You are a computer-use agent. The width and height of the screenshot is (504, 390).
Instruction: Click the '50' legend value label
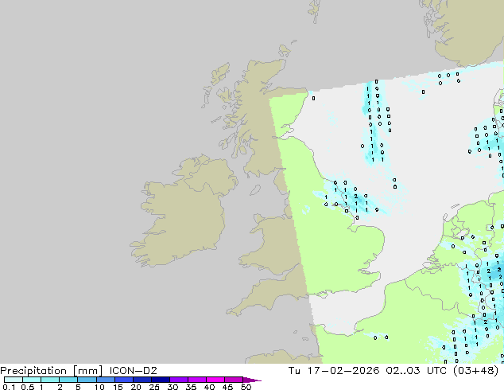coord(246,387)
